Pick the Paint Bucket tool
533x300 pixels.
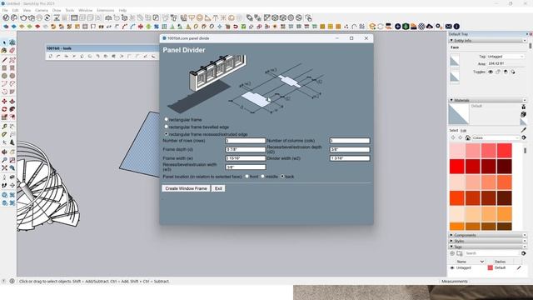pyautogui.click(x=4, y=51)
